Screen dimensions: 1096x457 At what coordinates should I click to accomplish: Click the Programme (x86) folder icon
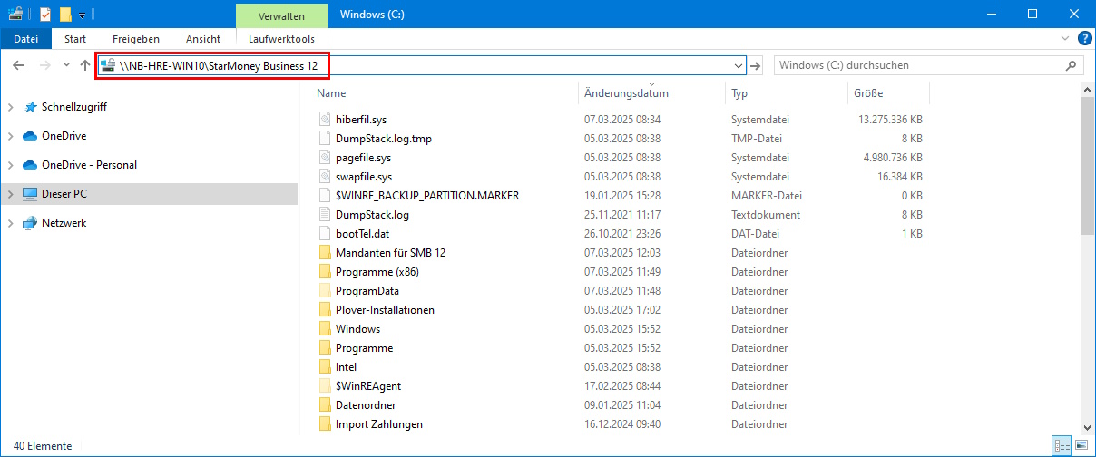(326, 271)
